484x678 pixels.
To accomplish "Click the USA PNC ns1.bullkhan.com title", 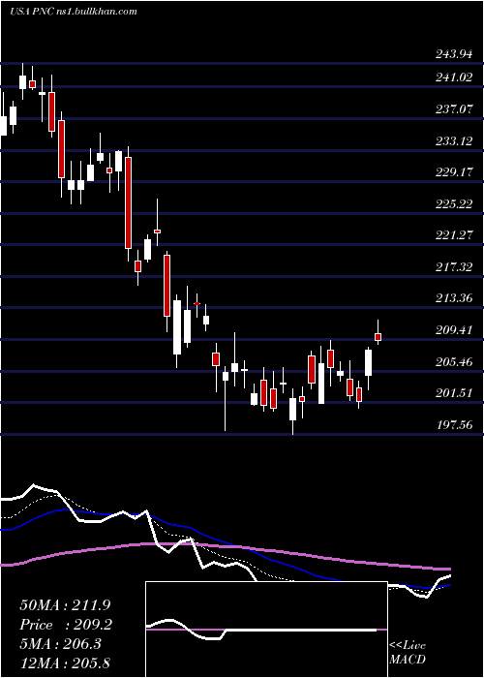I will [73, 11].
